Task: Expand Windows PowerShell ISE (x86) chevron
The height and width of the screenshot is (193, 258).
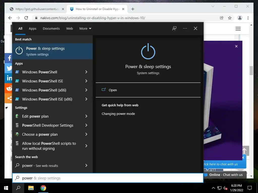Action: pos(86,99)
